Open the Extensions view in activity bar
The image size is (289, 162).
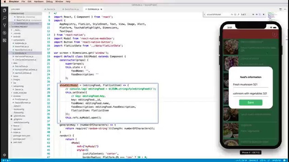(5, 40)
